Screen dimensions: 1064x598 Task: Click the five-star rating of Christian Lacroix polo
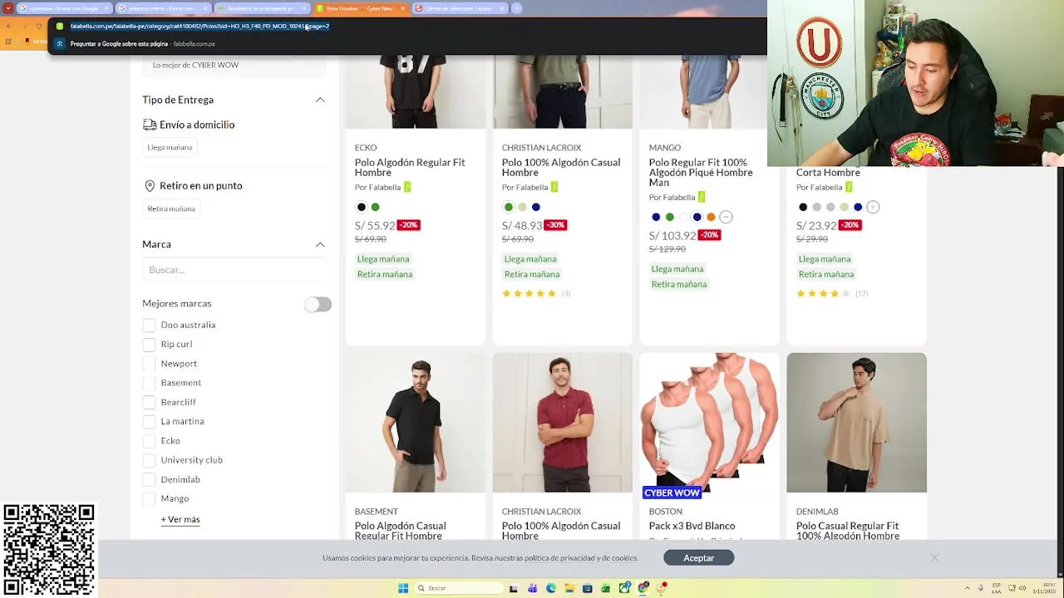pyautogui.click(x=529, y=293)
